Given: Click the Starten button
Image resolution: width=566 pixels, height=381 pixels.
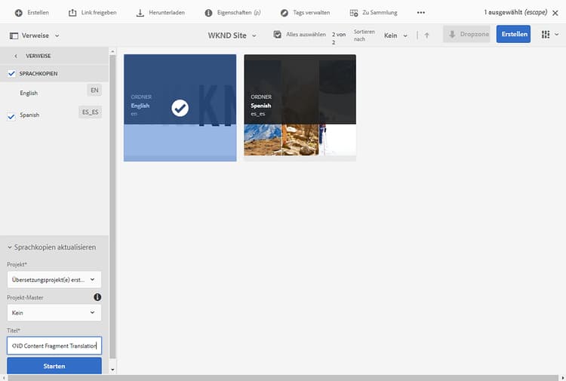Looking at the screenshot, I should [x=54, y=366].
